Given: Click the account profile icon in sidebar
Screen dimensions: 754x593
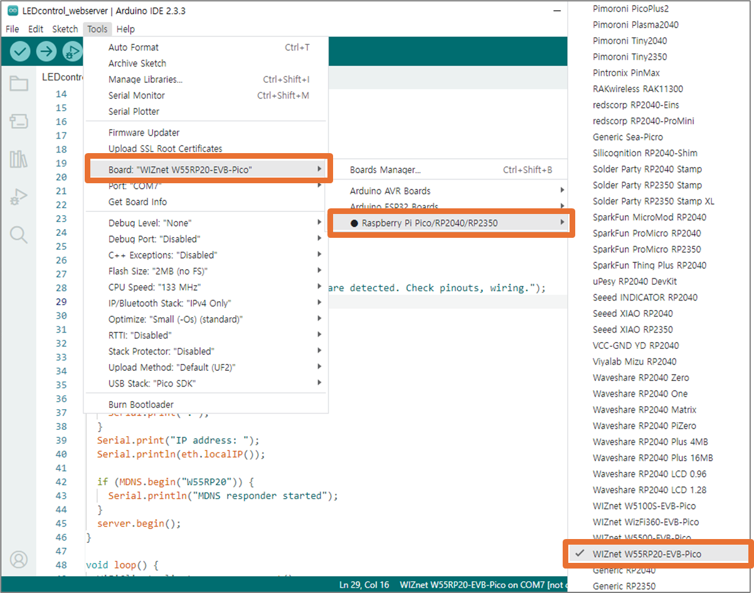Looking at the screenshot, I should pyautogui.click(x=19, y=559).
